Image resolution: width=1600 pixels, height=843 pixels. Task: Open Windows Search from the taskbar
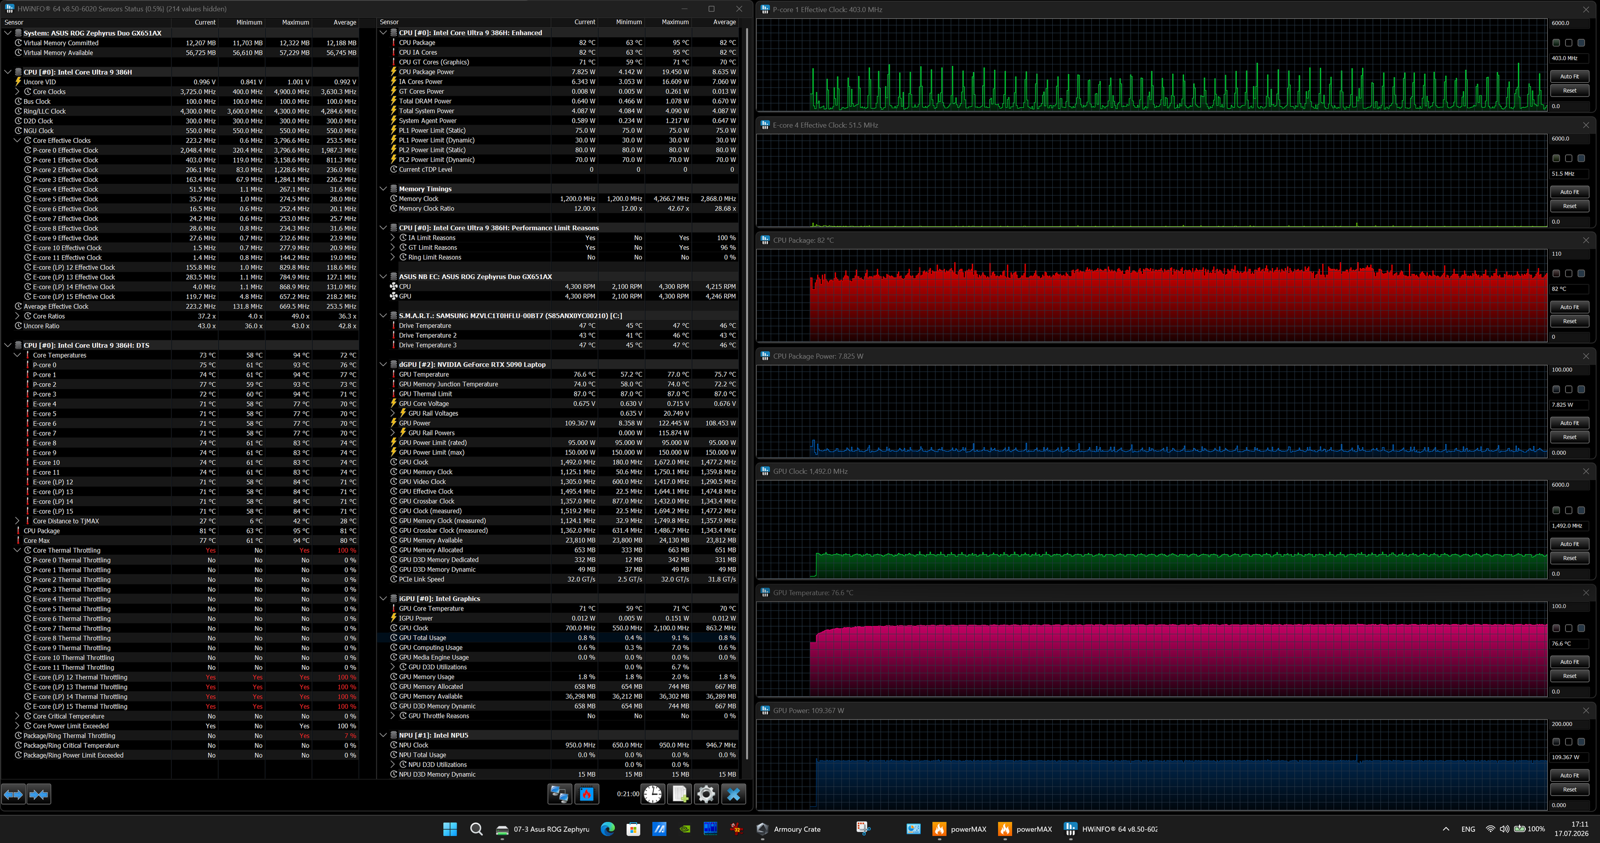476,829
